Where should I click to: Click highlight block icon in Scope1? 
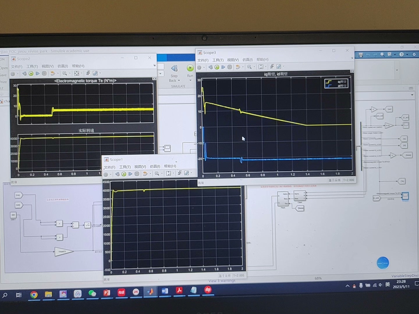pyautogui.click(x=145, y=174)
